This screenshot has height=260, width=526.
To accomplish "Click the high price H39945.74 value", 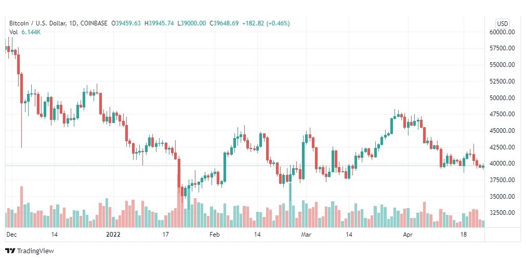I will pyautogui.click(x=159, y=23).
